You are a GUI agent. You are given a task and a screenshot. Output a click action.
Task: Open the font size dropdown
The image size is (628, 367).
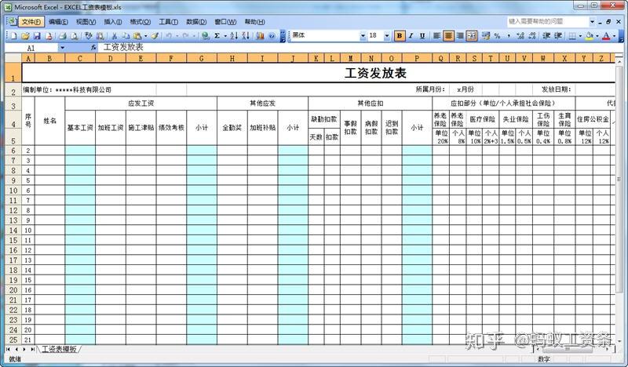pos(387,36)
